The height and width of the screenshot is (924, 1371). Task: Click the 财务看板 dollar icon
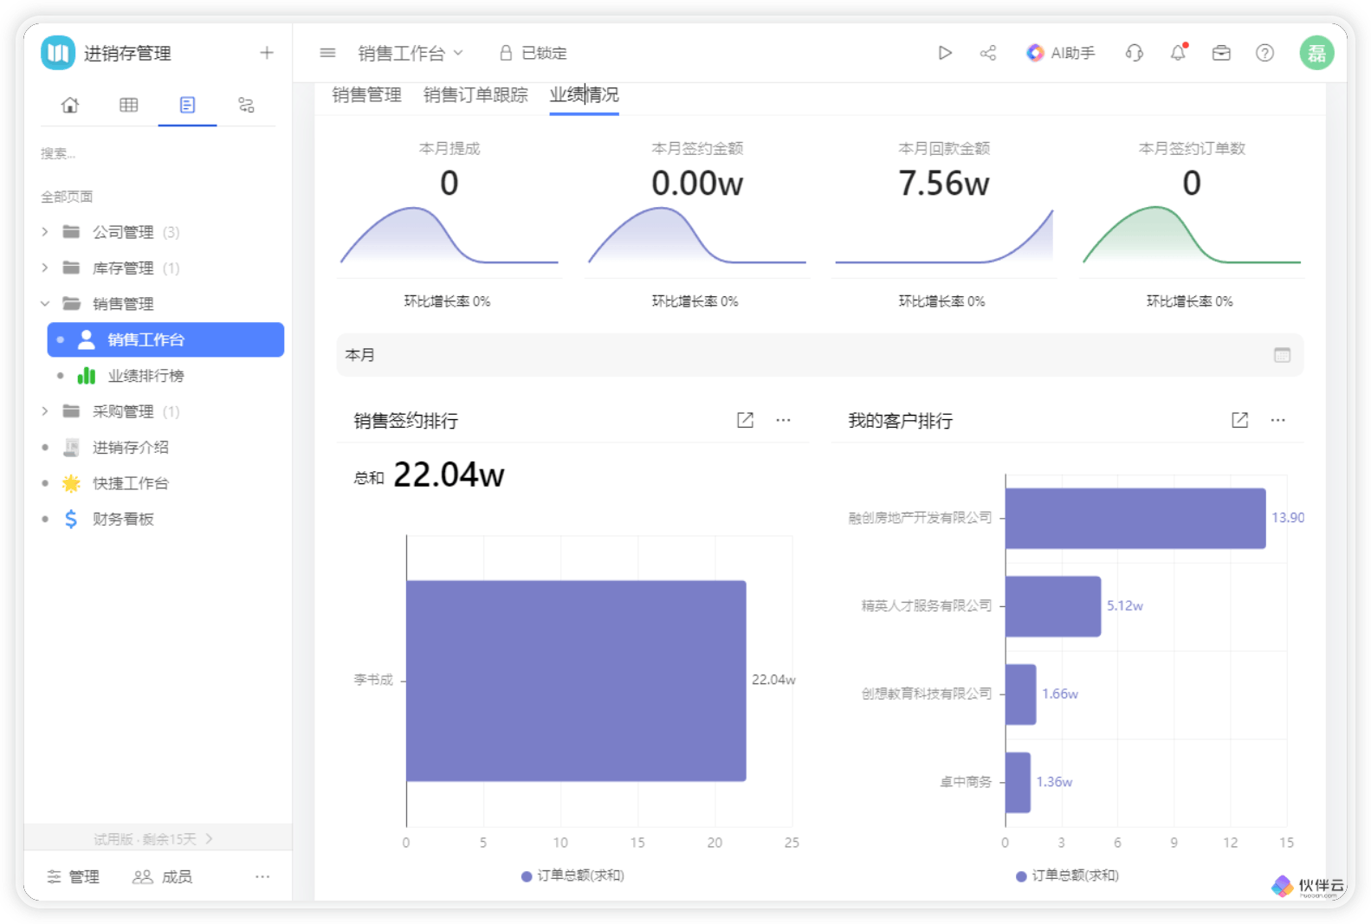pos(71,519)
